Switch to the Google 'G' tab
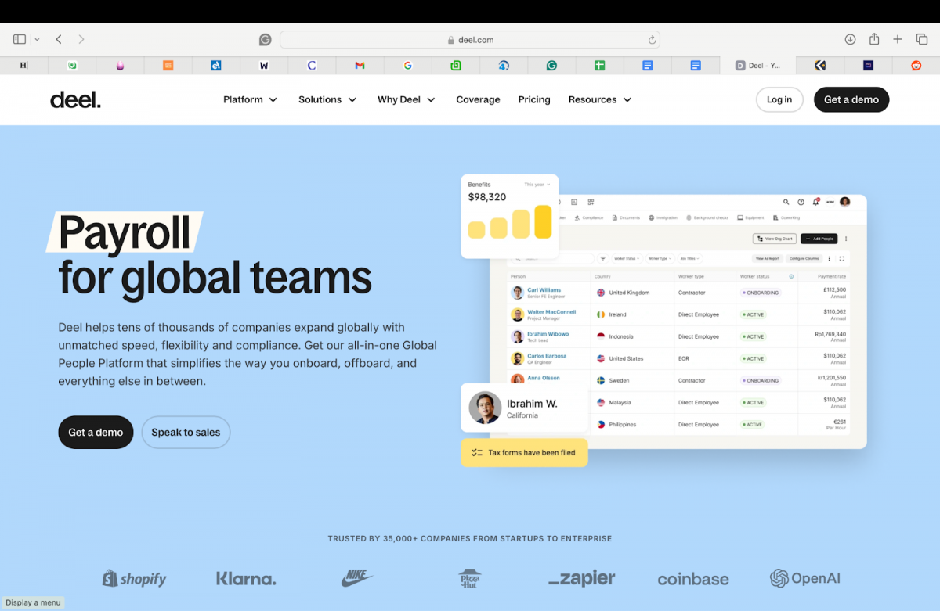 tap(407, 66)
